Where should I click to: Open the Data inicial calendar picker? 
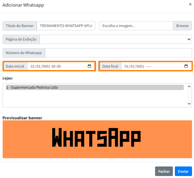click(89, 66)
